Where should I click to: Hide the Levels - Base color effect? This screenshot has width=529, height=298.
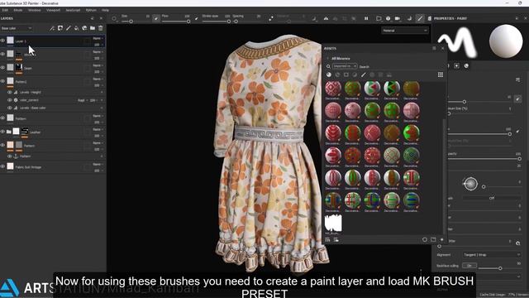click(9, 108)
